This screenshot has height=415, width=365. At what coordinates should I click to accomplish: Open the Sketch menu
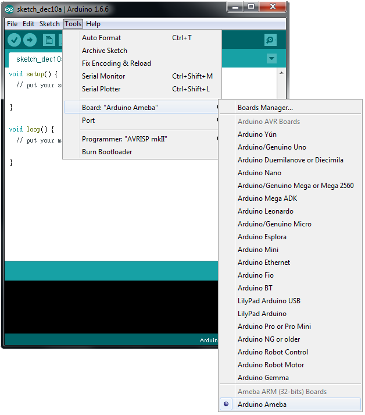pyautogui.click(x=49, y=24)
